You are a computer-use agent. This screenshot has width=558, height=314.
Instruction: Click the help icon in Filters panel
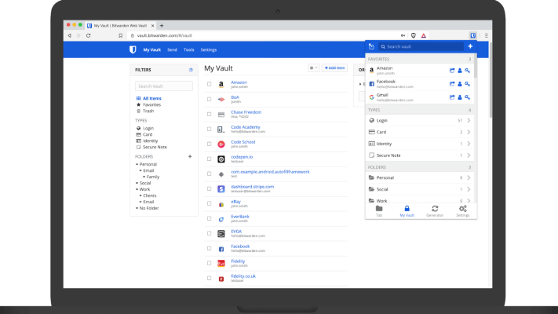191,70
